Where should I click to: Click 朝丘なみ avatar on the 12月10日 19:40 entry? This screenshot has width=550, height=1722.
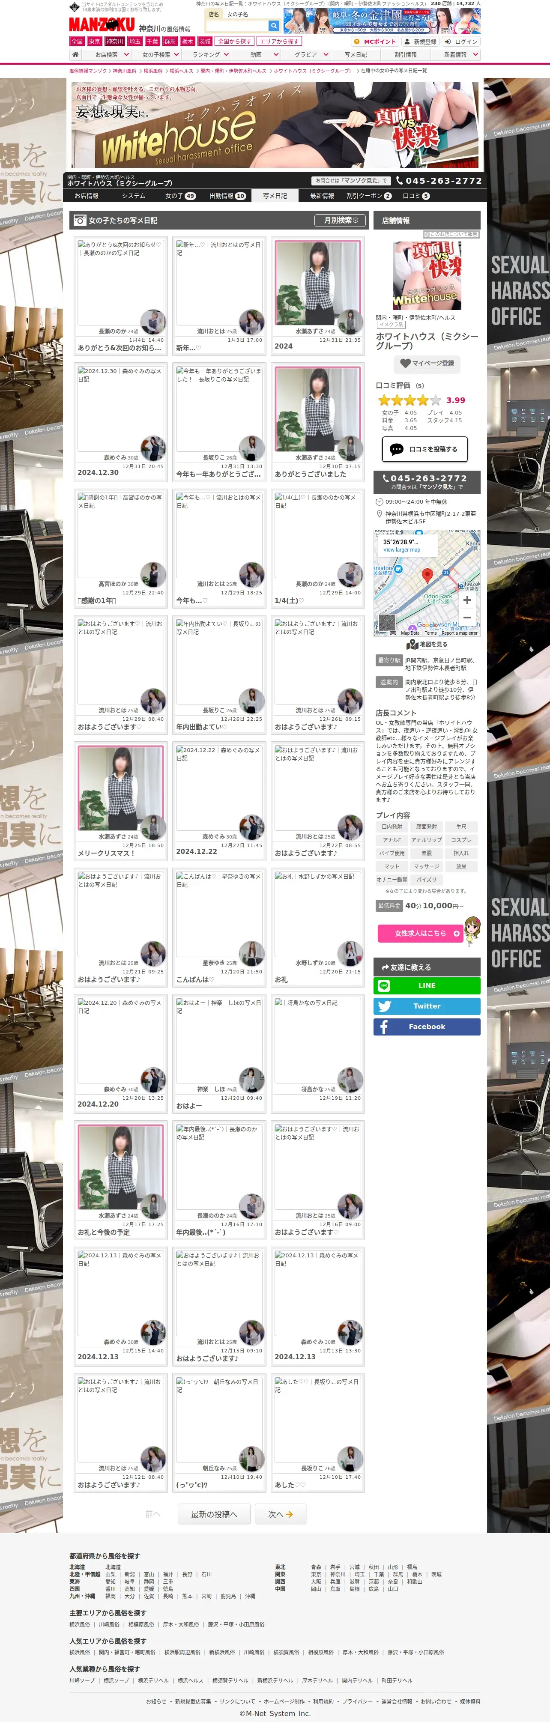(x=251, y=1460)
